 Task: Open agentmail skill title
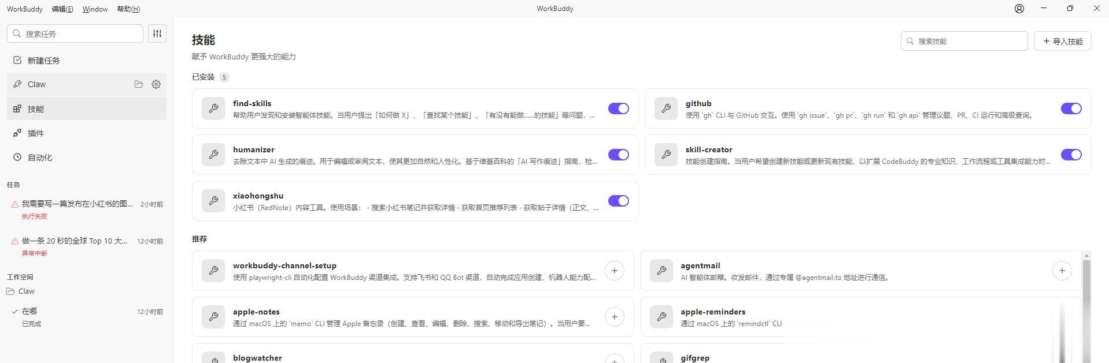click(x=700, y=265)
